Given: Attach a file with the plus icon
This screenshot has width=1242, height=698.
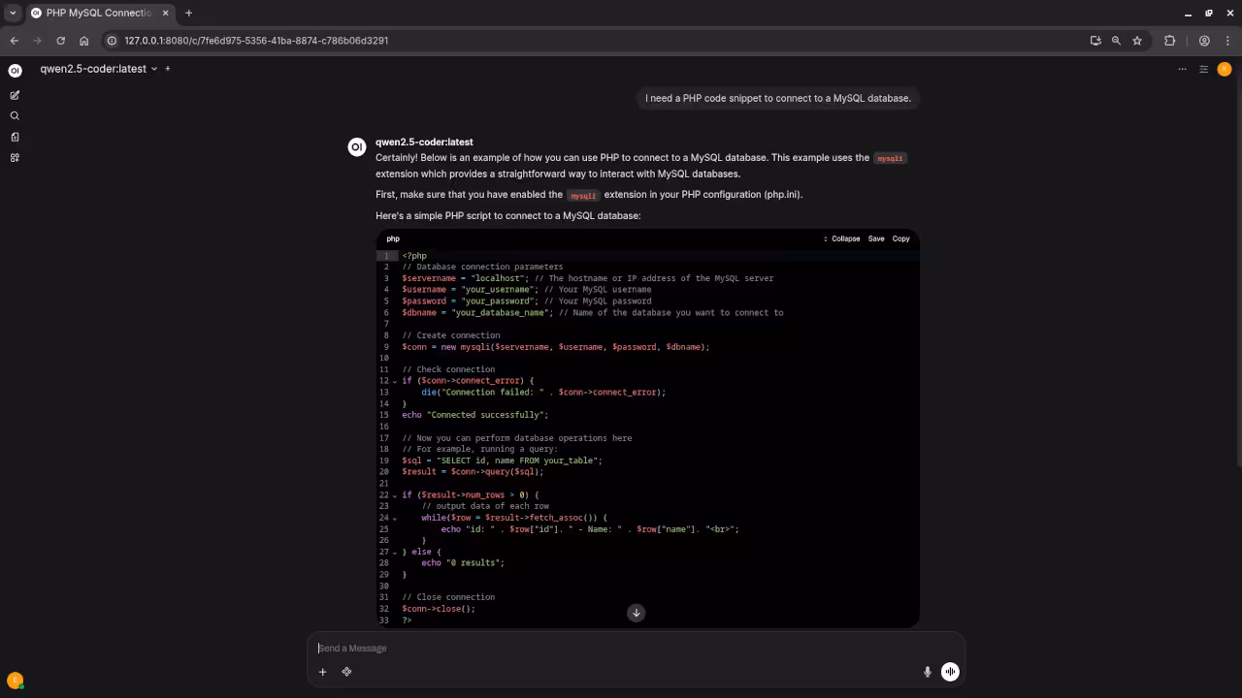Looking at the screenshot, I should click(x=322, y=671).
